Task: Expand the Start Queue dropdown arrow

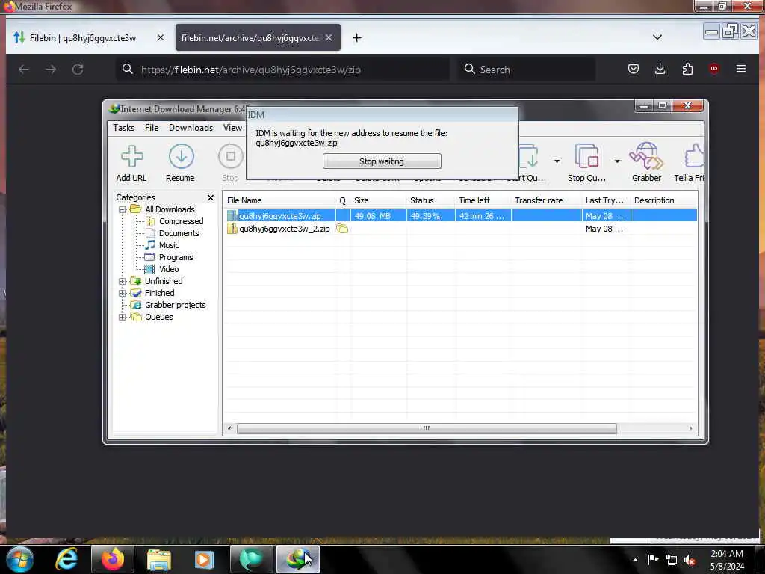Action: click(557, 161)
